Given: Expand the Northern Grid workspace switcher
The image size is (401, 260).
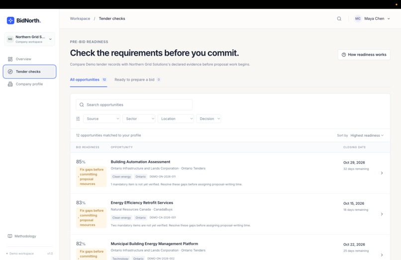Looking at the screenshot, I should [29, 39].
